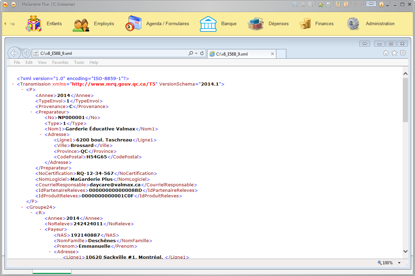Open the Finances section
The width and height of the screenshot is (415, 276).
tap(324, 23)
